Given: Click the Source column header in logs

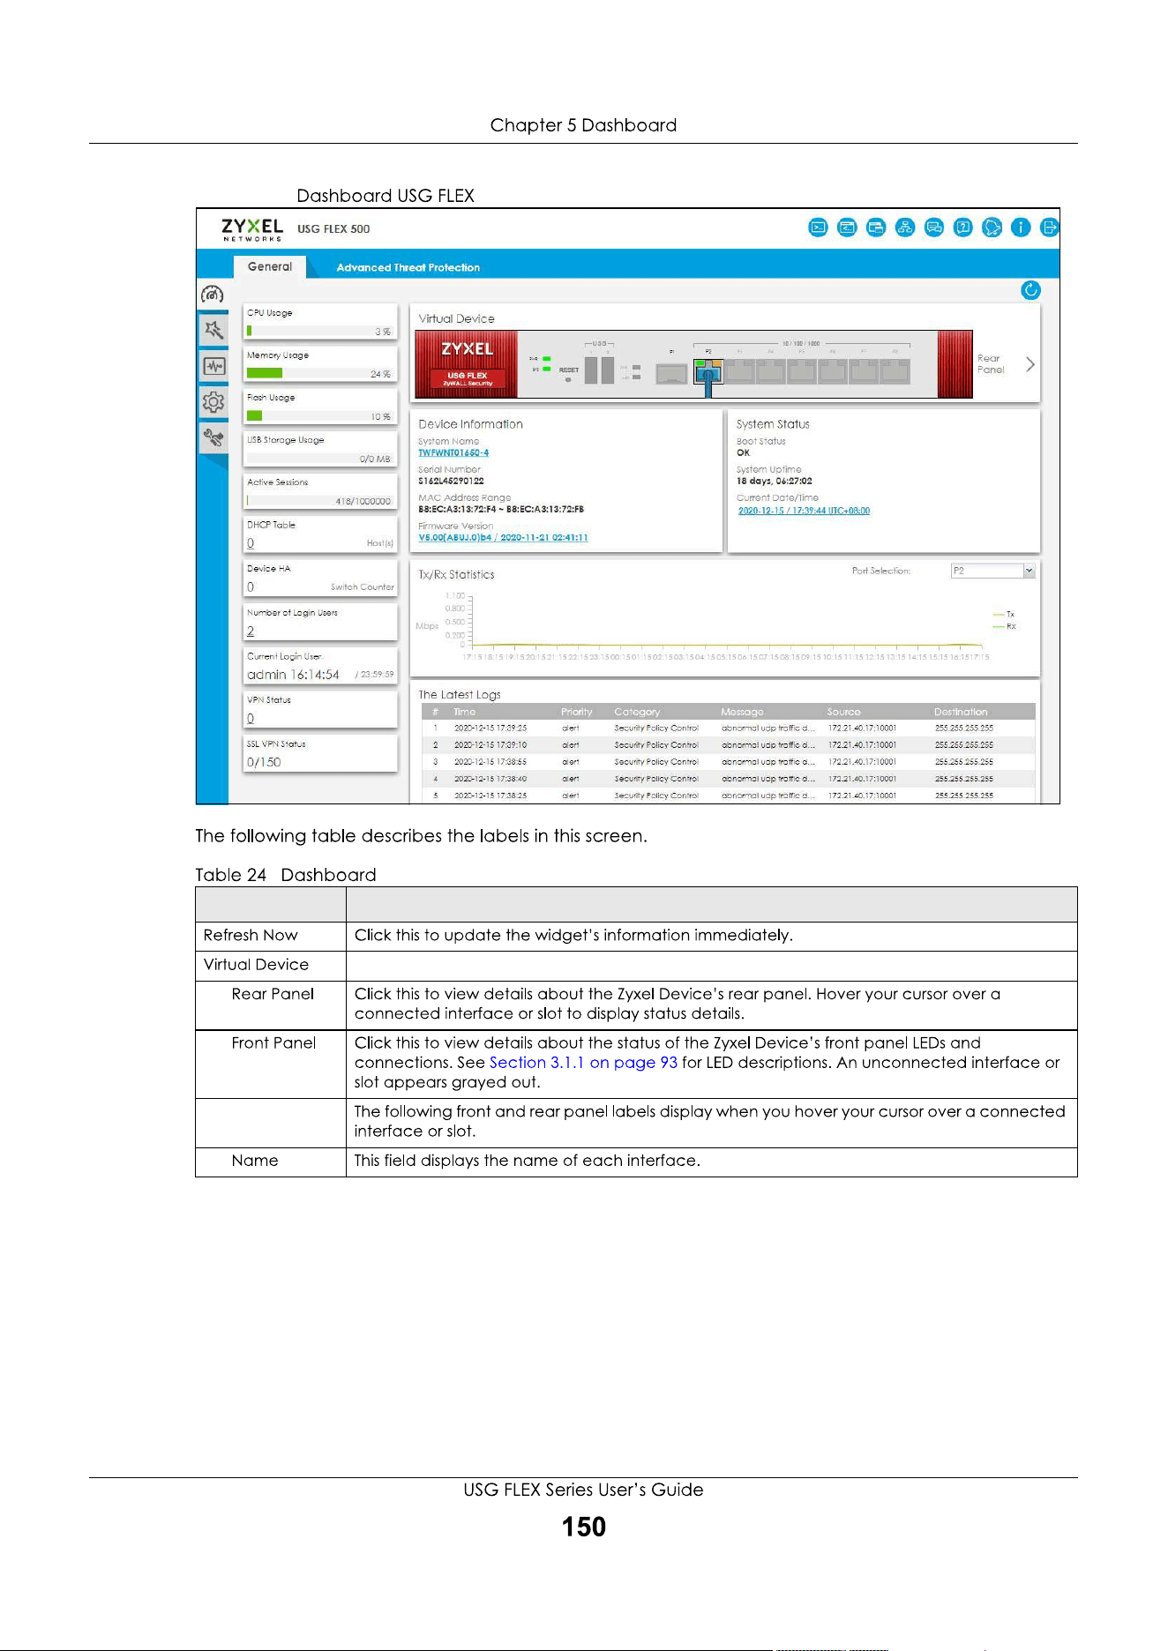Looking at the screenshot, I should click(x=844, y=712).
